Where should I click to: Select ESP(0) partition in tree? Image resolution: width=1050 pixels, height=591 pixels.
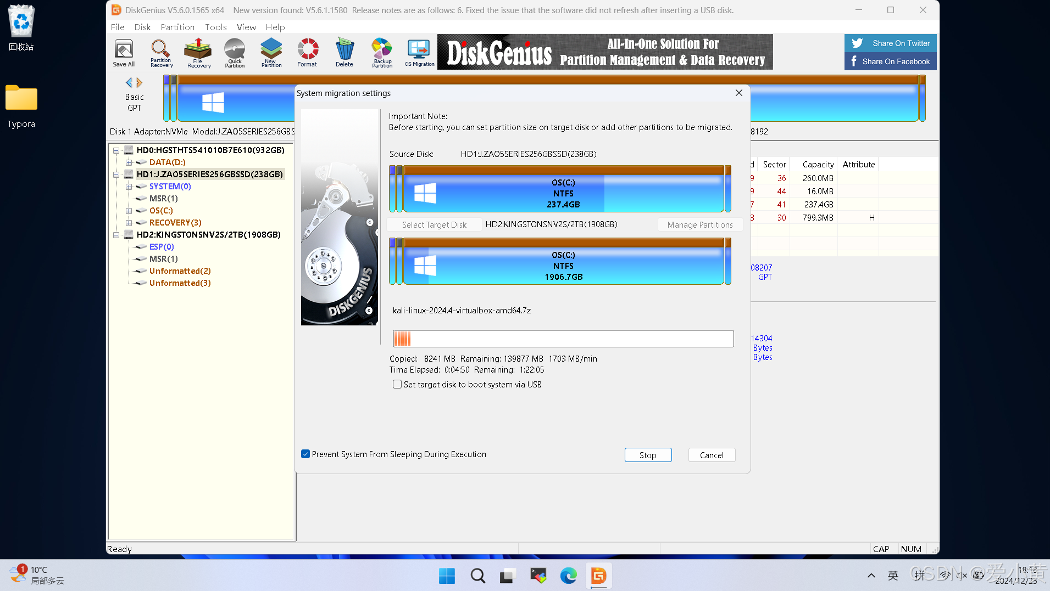pos(162,247)
